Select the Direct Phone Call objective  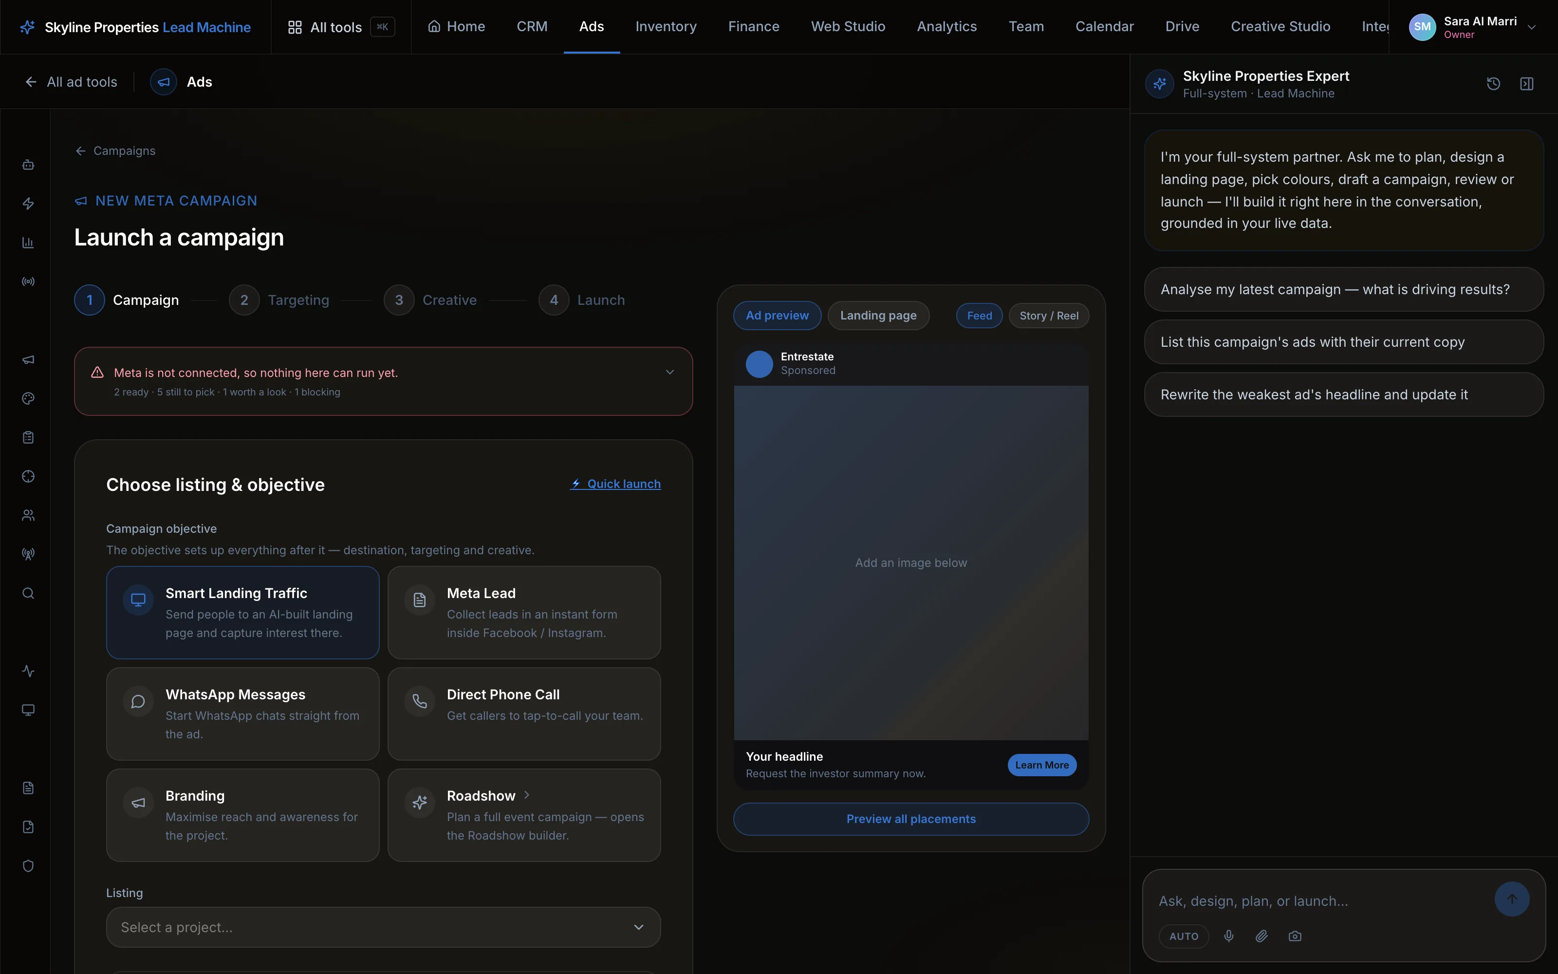coord(524,714)
